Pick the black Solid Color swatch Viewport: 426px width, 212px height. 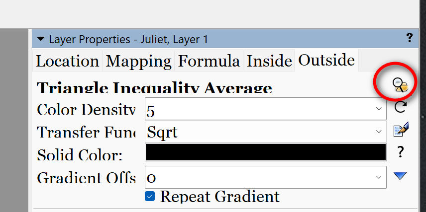tap(265, 152)
